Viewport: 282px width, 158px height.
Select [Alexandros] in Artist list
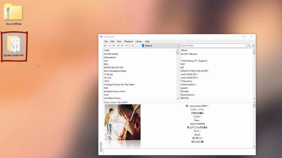(110, 57)
